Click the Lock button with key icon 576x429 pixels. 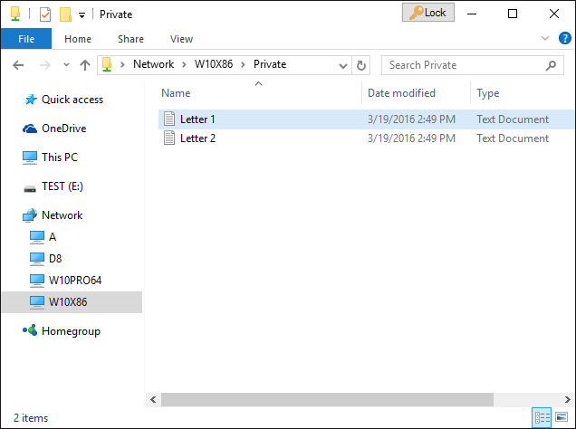(x=428, y=13)
